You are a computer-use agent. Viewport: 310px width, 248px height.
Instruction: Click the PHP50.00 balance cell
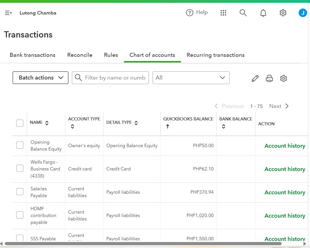[x=203, y=146]
